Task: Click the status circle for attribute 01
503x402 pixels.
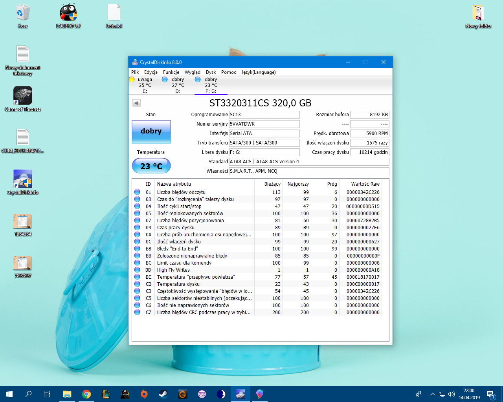Action: click(137, 192)
